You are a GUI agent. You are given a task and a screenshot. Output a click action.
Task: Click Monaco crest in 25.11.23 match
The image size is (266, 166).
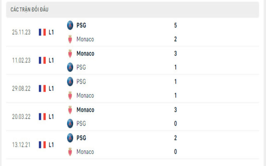[70, 39]
